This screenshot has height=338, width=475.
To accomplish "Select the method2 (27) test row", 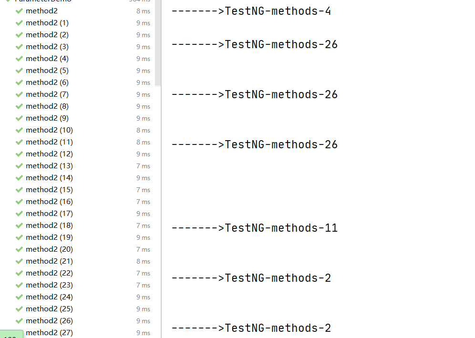I will click(49, 333).
